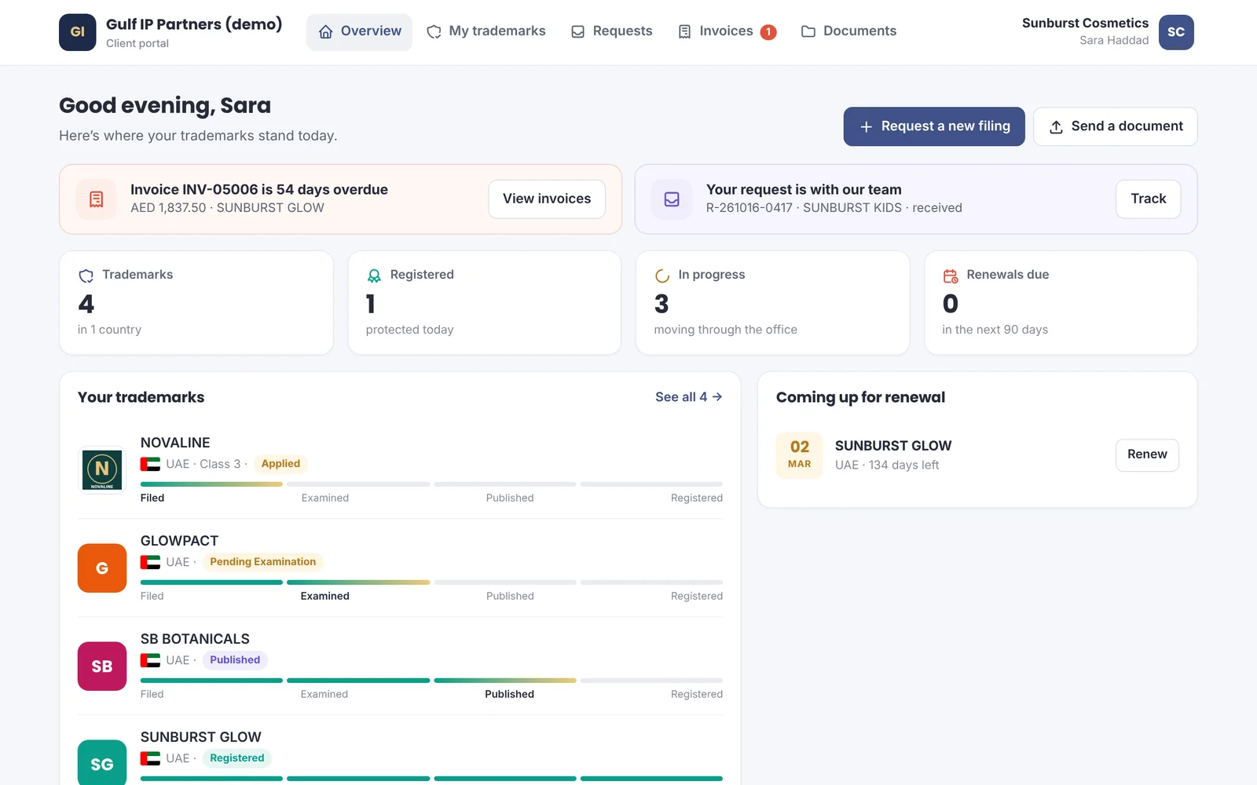The width and height of the screenshot is (1257, 785).
Task: Open the Invoices tab
Action: pos(727,31)
